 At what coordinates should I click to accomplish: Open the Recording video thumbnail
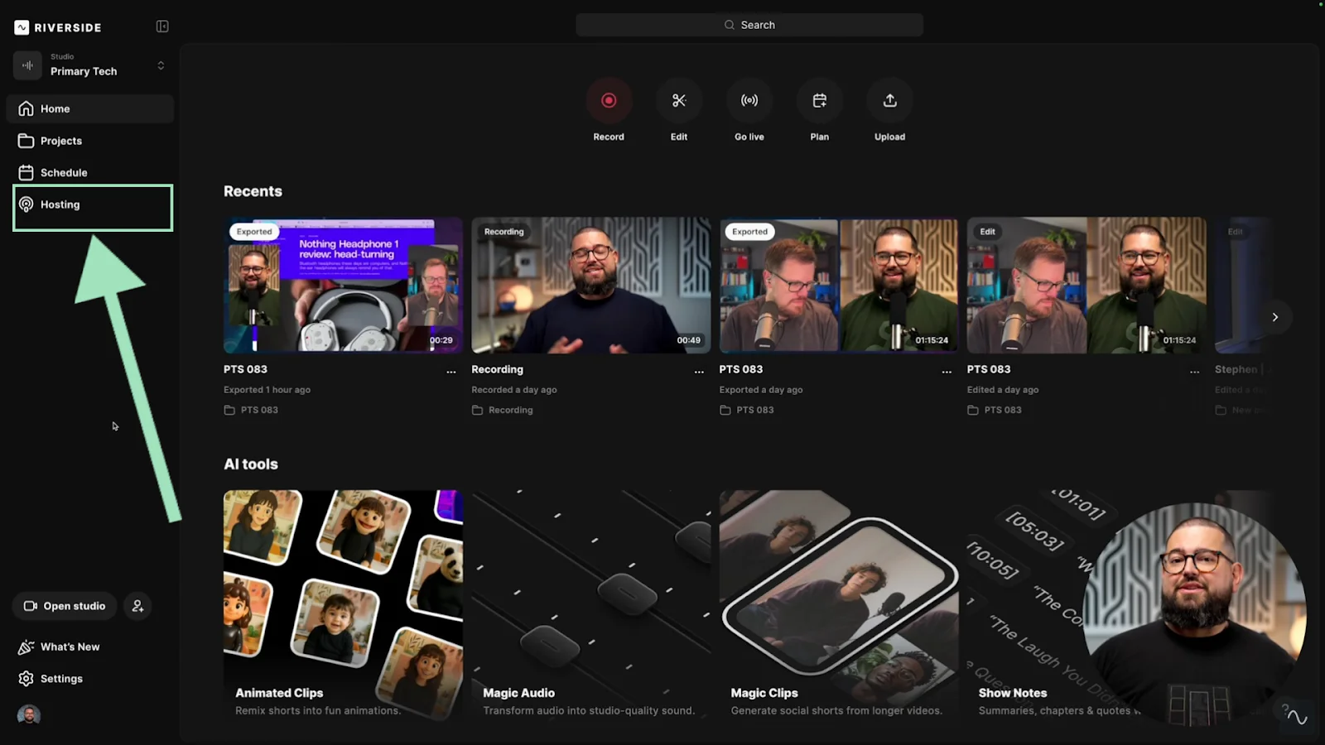click(x=590, y=285)
